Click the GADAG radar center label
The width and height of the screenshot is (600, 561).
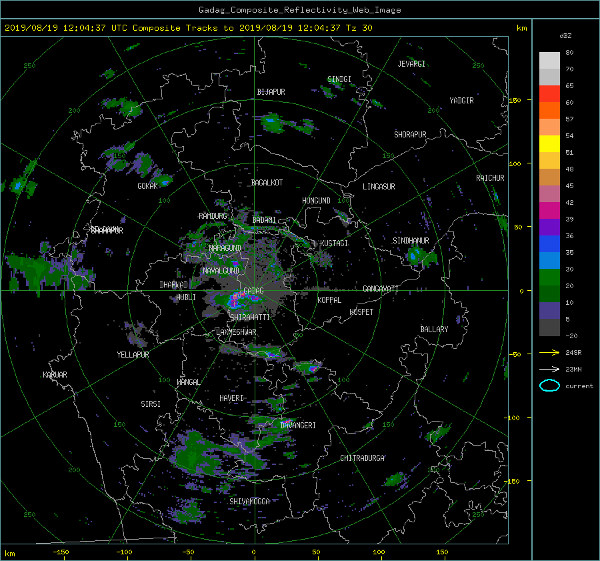pos(254,291)
